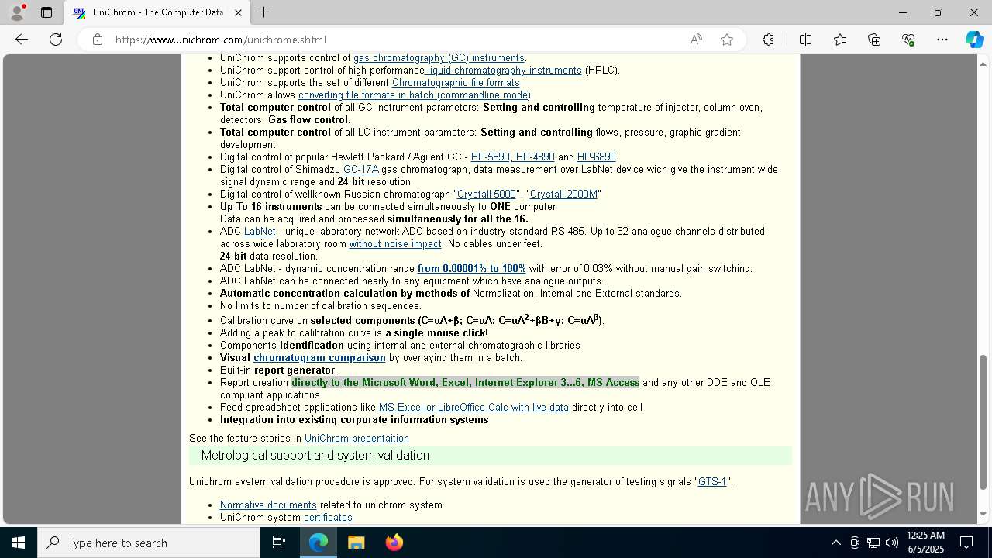992x558 pixels.
Task: View site information lock icon
Action: 98,40
